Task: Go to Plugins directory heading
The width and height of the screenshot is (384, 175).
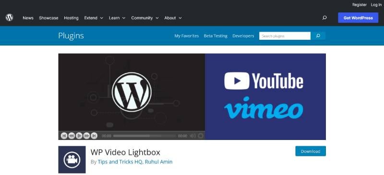Action: 71,36
